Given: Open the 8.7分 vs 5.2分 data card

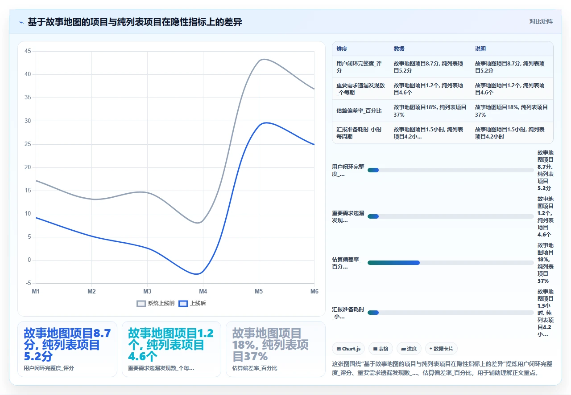Looking at the screenshot, I should pyautogui.click(x=67, y=349).
